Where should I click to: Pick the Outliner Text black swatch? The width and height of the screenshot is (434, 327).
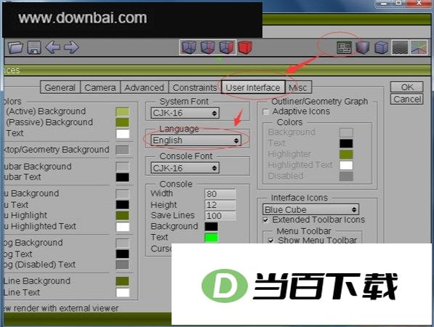click(x=346, y=143)
